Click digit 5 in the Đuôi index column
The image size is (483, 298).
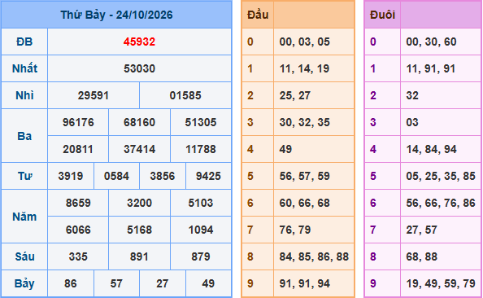coord(373,176)
